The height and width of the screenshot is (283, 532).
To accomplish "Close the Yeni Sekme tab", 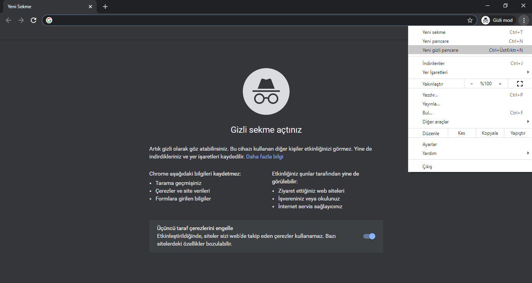I will pyautogui.click(x=90, y=7).
